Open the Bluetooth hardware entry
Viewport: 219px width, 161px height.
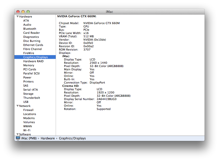click(x=30, y=29)
